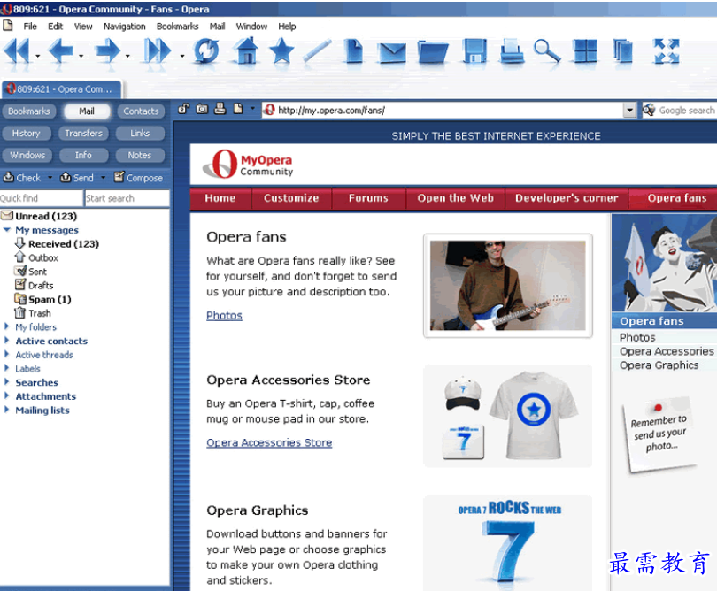This screenshot has width=717, height=591.
Task: Expand the Attachments section
Action: (7, 395)
